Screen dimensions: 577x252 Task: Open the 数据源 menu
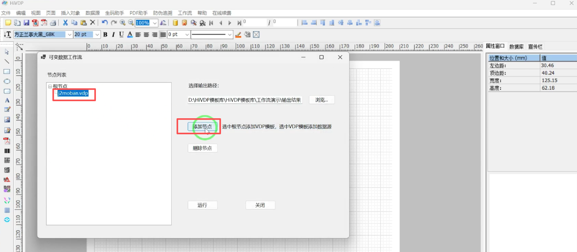92,13
